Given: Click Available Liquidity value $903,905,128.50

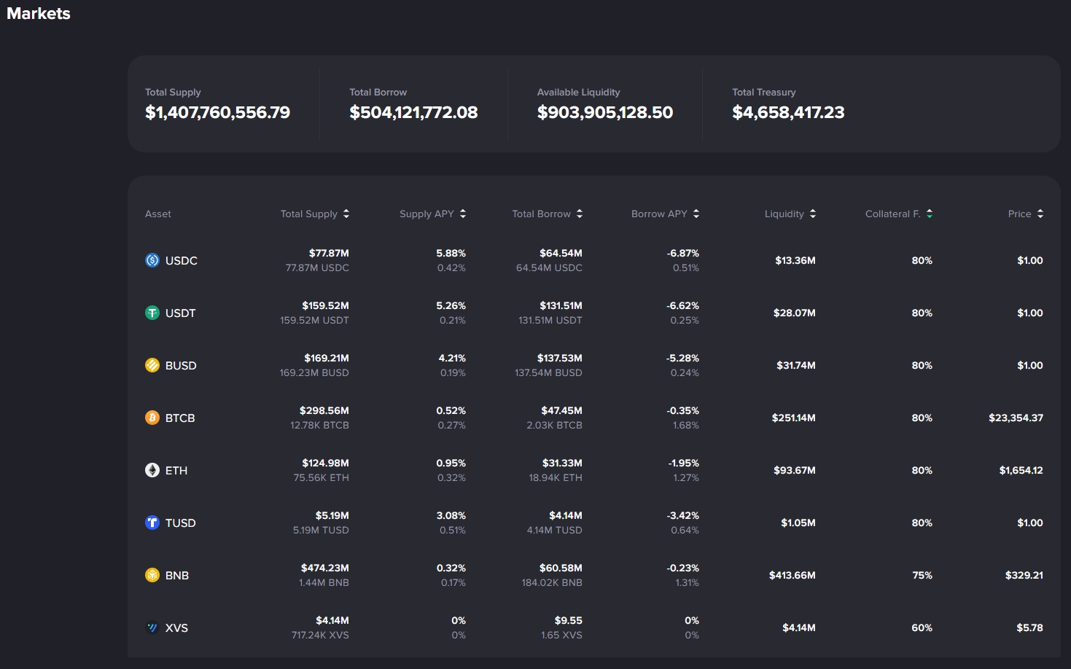Looking at the screenshot, I should 605,112.
